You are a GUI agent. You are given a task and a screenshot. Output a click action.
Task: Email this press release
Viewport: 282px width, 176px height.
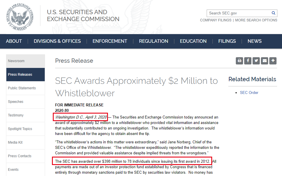point(264,61)
